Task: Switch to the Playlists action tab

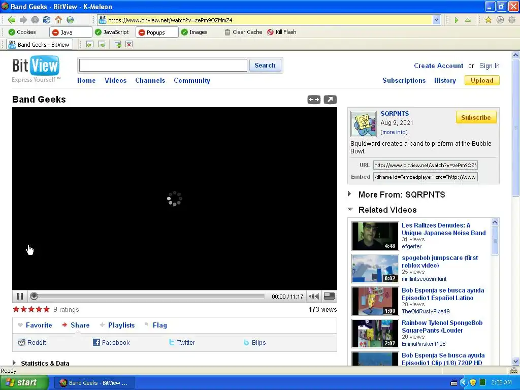Action: pos(117,325)
